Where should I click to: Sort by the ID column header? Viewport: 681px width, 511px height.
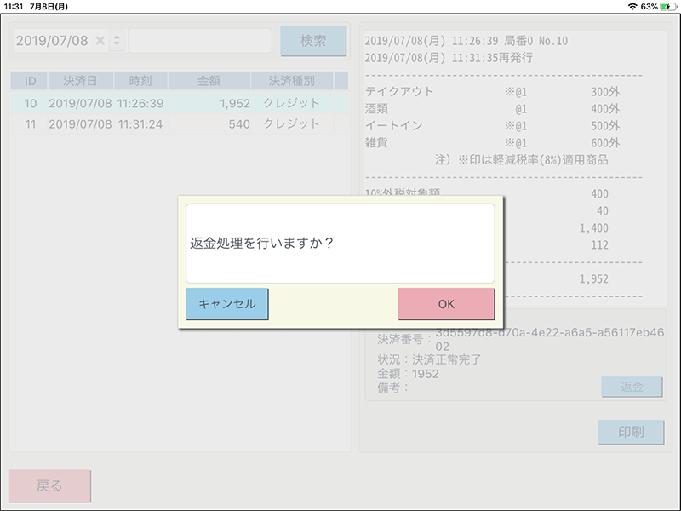pyautogui.click(x=30, y=82)
